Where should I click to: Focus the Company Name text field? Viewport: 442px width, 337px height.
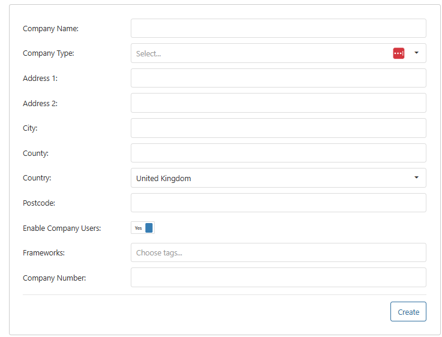coord(278,28)
